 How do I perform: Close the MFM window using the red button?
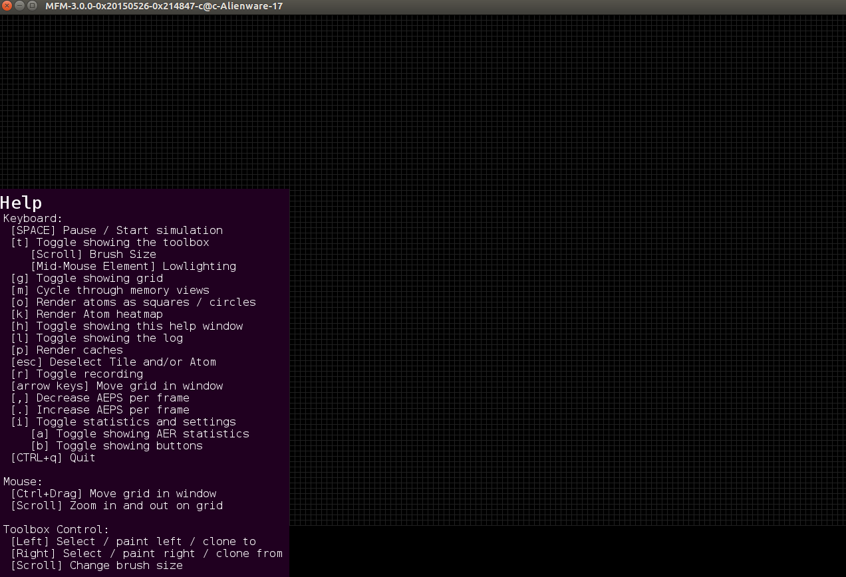click(7, 6)
